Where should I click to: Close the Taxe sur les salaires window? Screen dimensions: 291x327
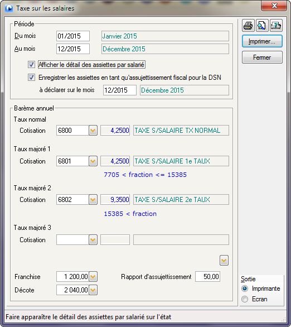pyautogui.click(x=274, y=6)
